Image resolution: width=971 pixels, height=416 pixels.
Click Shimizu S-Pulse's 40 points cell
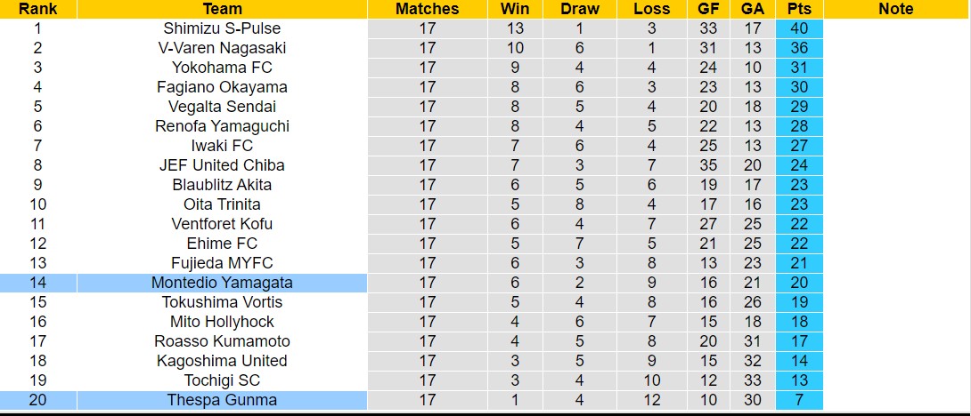click(799, 28)
